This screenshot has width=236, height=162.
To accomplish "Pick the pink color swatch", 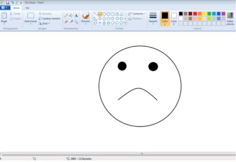I will (x=195, y=19).
